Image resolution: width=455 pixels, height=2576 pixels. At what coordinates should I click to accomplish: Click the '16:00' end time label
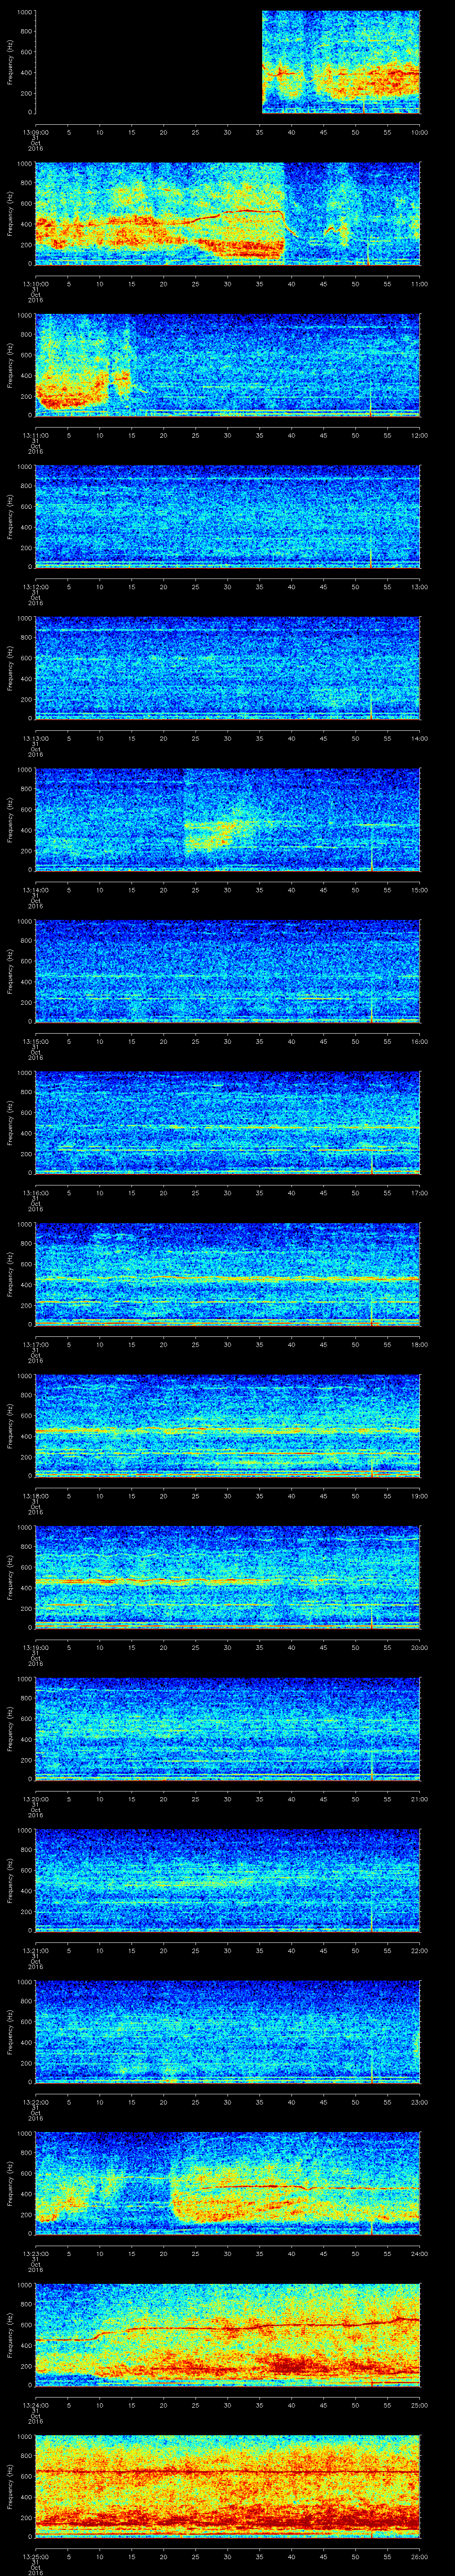(419, 1041)
